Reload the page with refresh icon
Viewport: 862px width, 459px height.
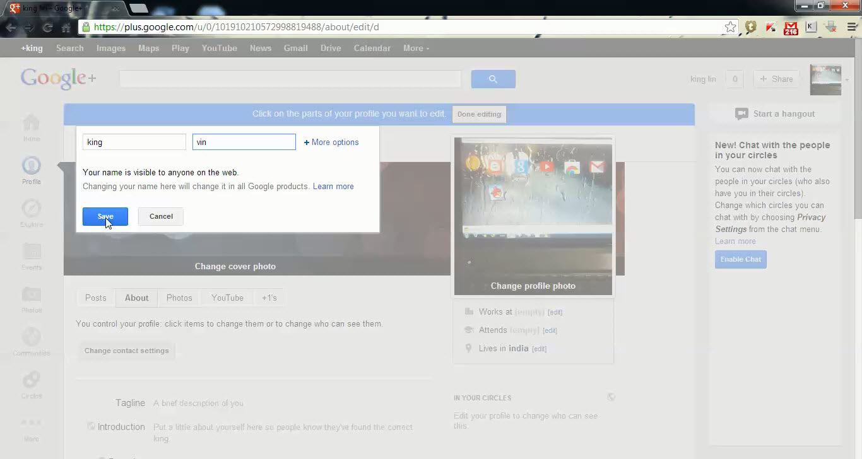47,27
